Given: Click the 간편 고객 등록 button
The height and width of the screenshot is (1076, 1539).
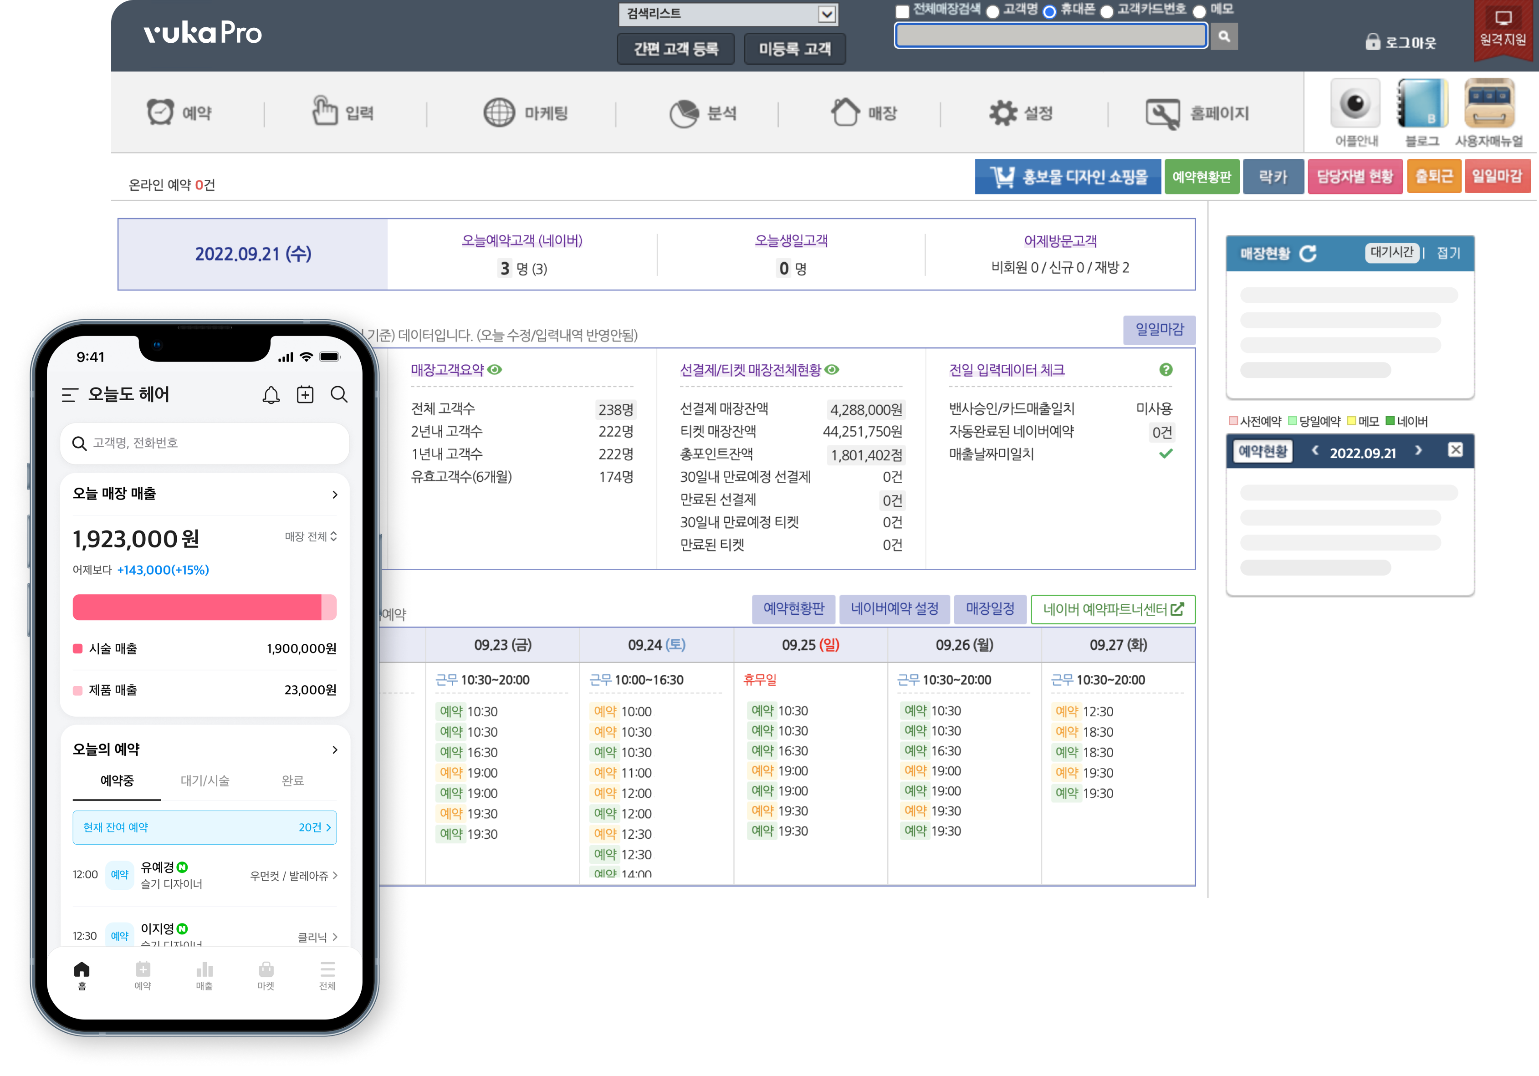Looking at the screenshot, I should (675, 49).
